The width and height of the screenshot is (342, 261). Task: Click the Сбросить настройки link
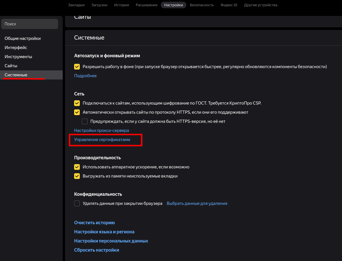coord(97,250)
